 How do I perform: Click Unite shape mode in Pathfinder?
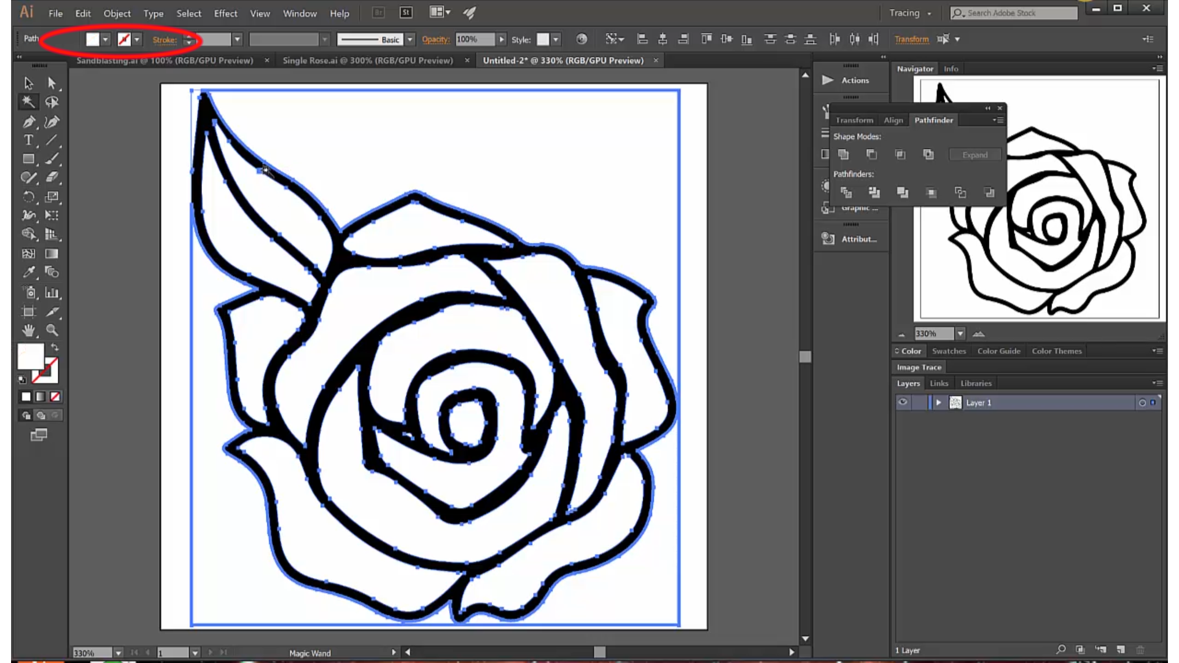[844, 155]
